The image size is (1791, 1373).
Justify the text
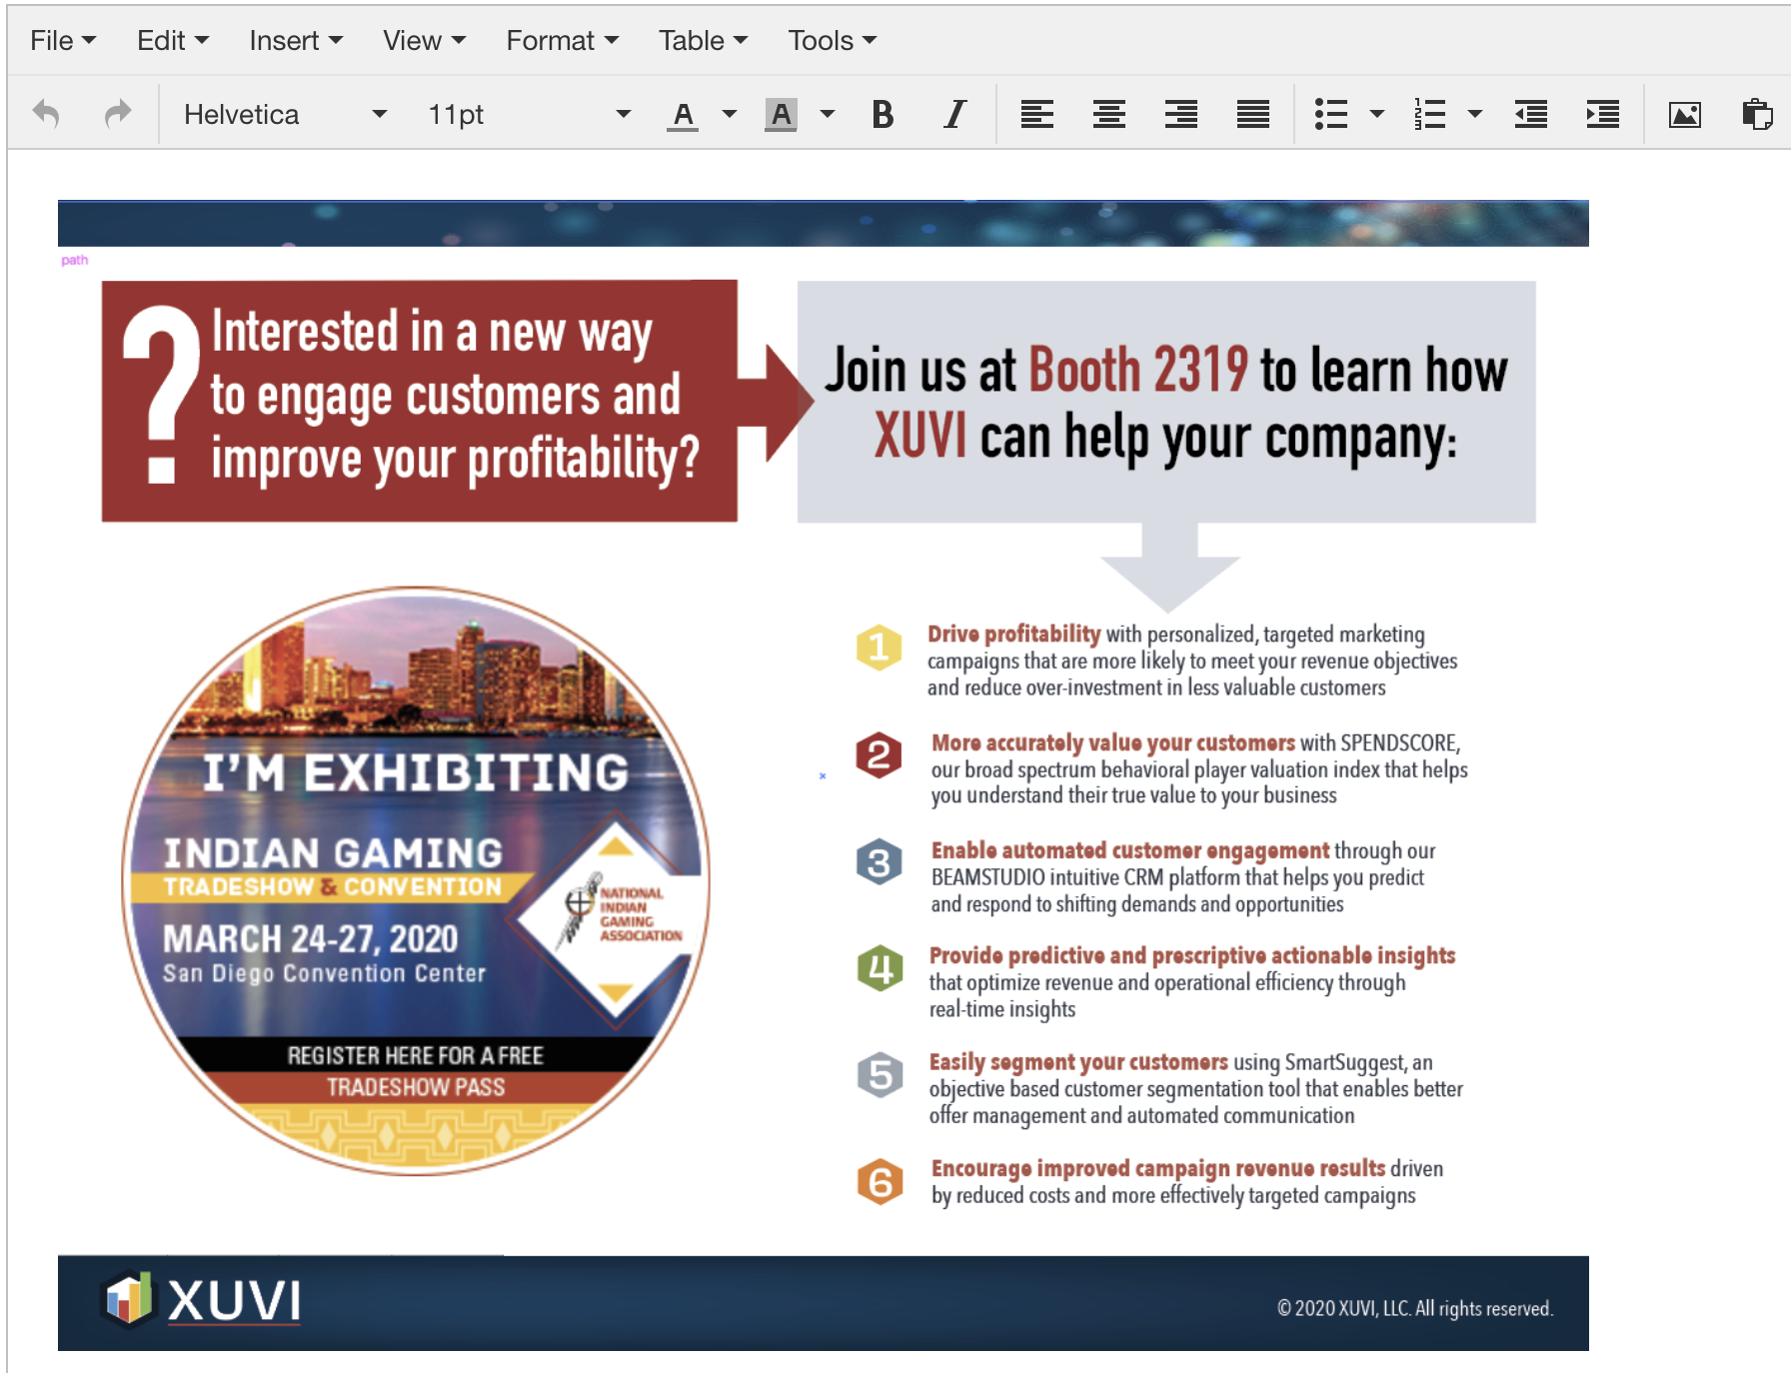pyautogui.click(x=1252, y=115)
